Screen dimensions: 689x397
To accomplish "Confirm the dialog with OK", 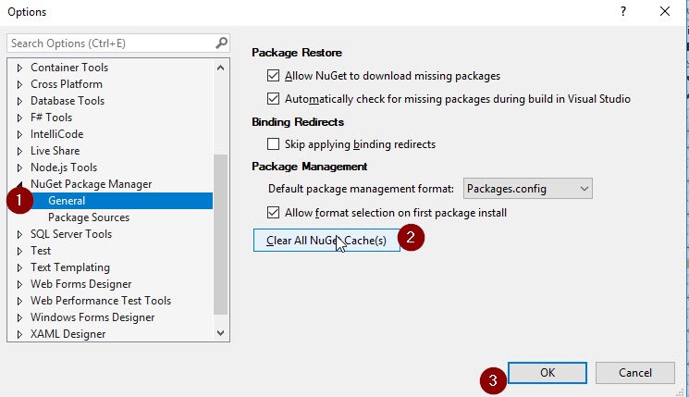I will 548,373.
